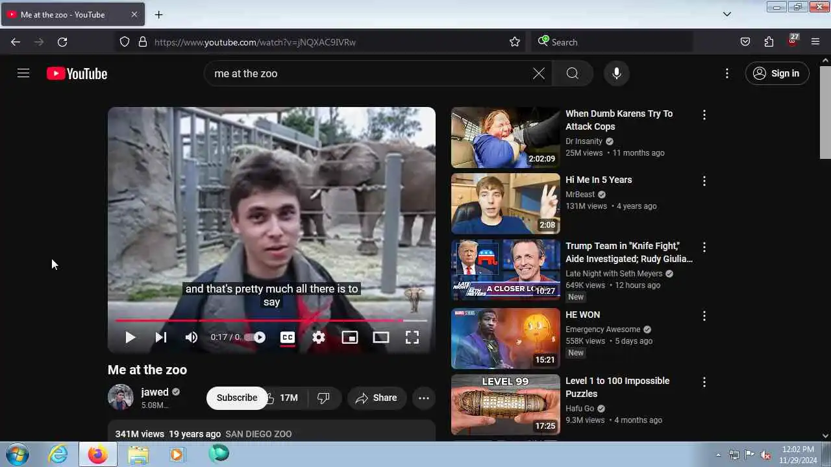Mute the video using the speaker icon
The width and height of the screenshot is (831, 467).
coord(192,337)
